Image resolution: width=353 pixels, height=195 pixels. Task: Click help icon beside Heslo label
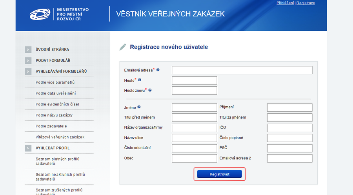coord(140,80)
